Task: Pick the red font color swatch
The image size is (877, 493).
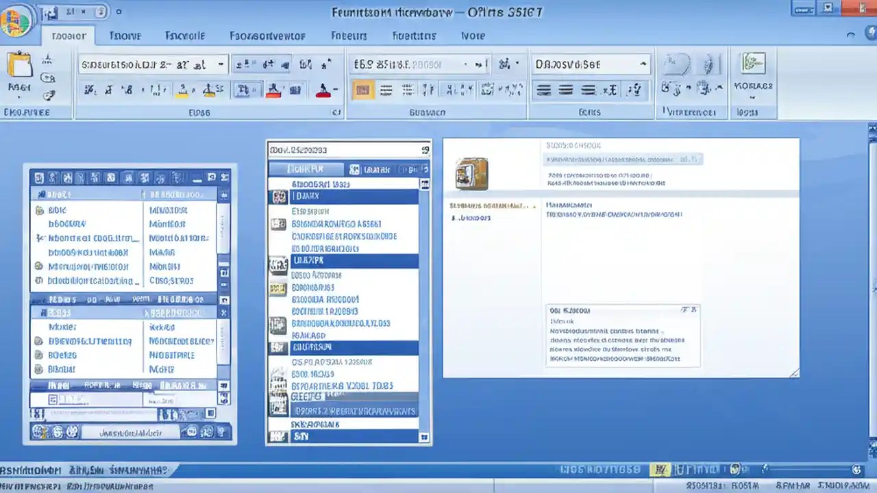Action: 323,90
